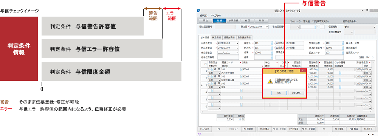Image resolution: width=378 pixels, height=136 pixels.
Task: Click the F10 登録 function button
Action: point(339,129)
